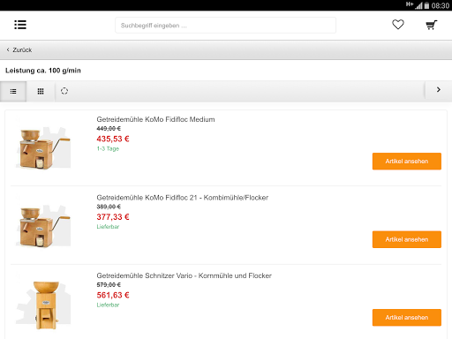Image resolution: width=452 pixels, height=339 pixels.
Task: Open Schnitzer Vario mill product image
Action: [43, 305]
